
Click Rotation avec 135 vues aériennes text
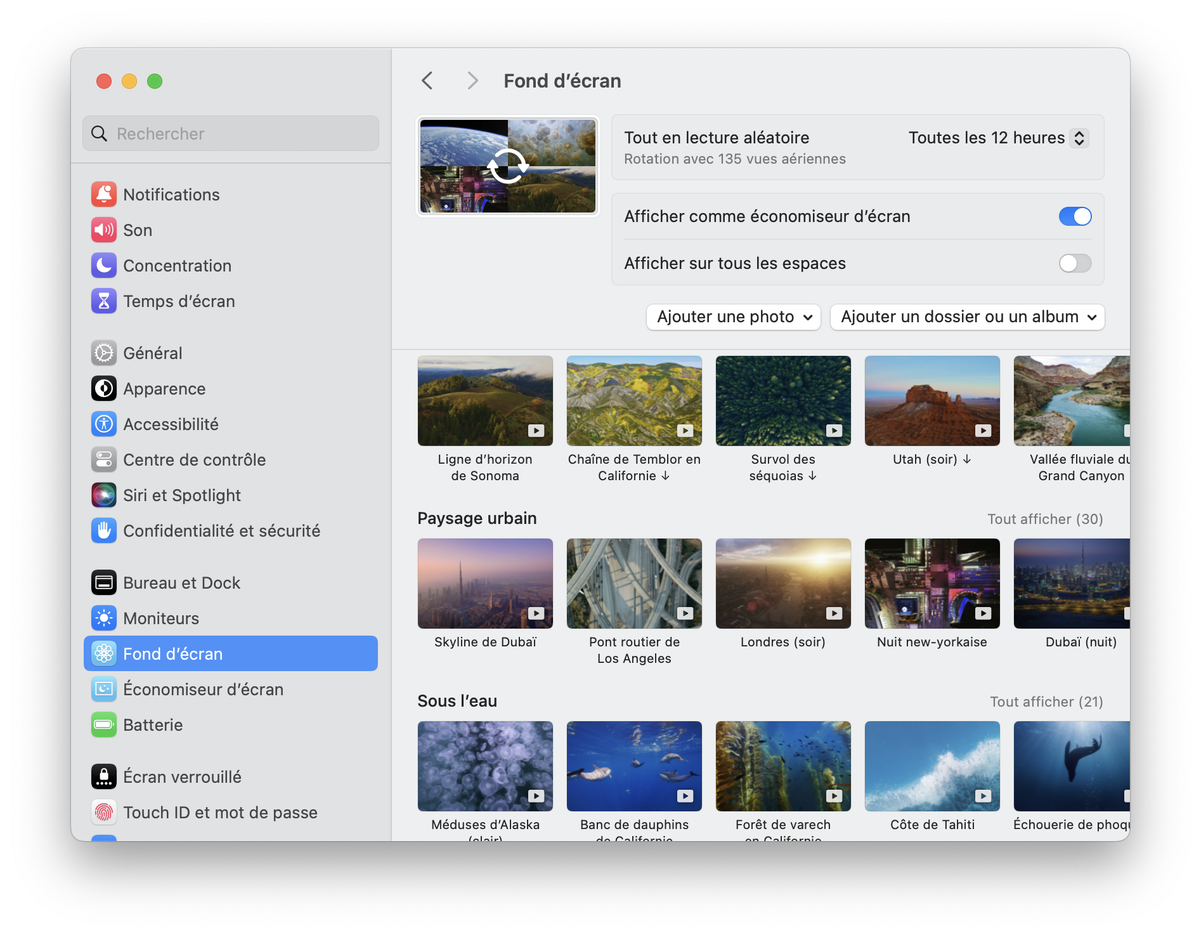[x=734, y=159]
